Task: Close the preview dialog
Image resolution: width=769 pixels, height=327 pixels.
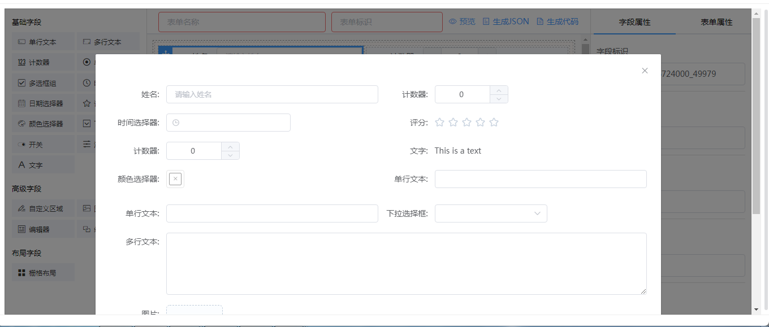Action: coord(645,71)
